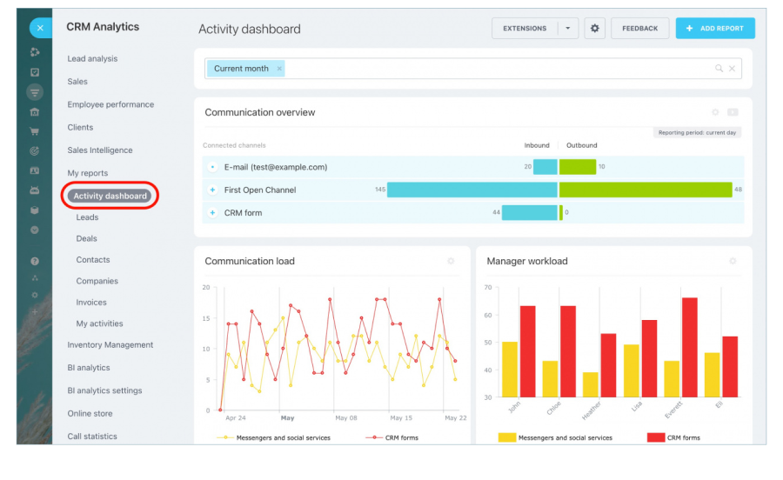Open Call statistics menu item
Viewport: 783px width, 480px height.
point(92,437)
